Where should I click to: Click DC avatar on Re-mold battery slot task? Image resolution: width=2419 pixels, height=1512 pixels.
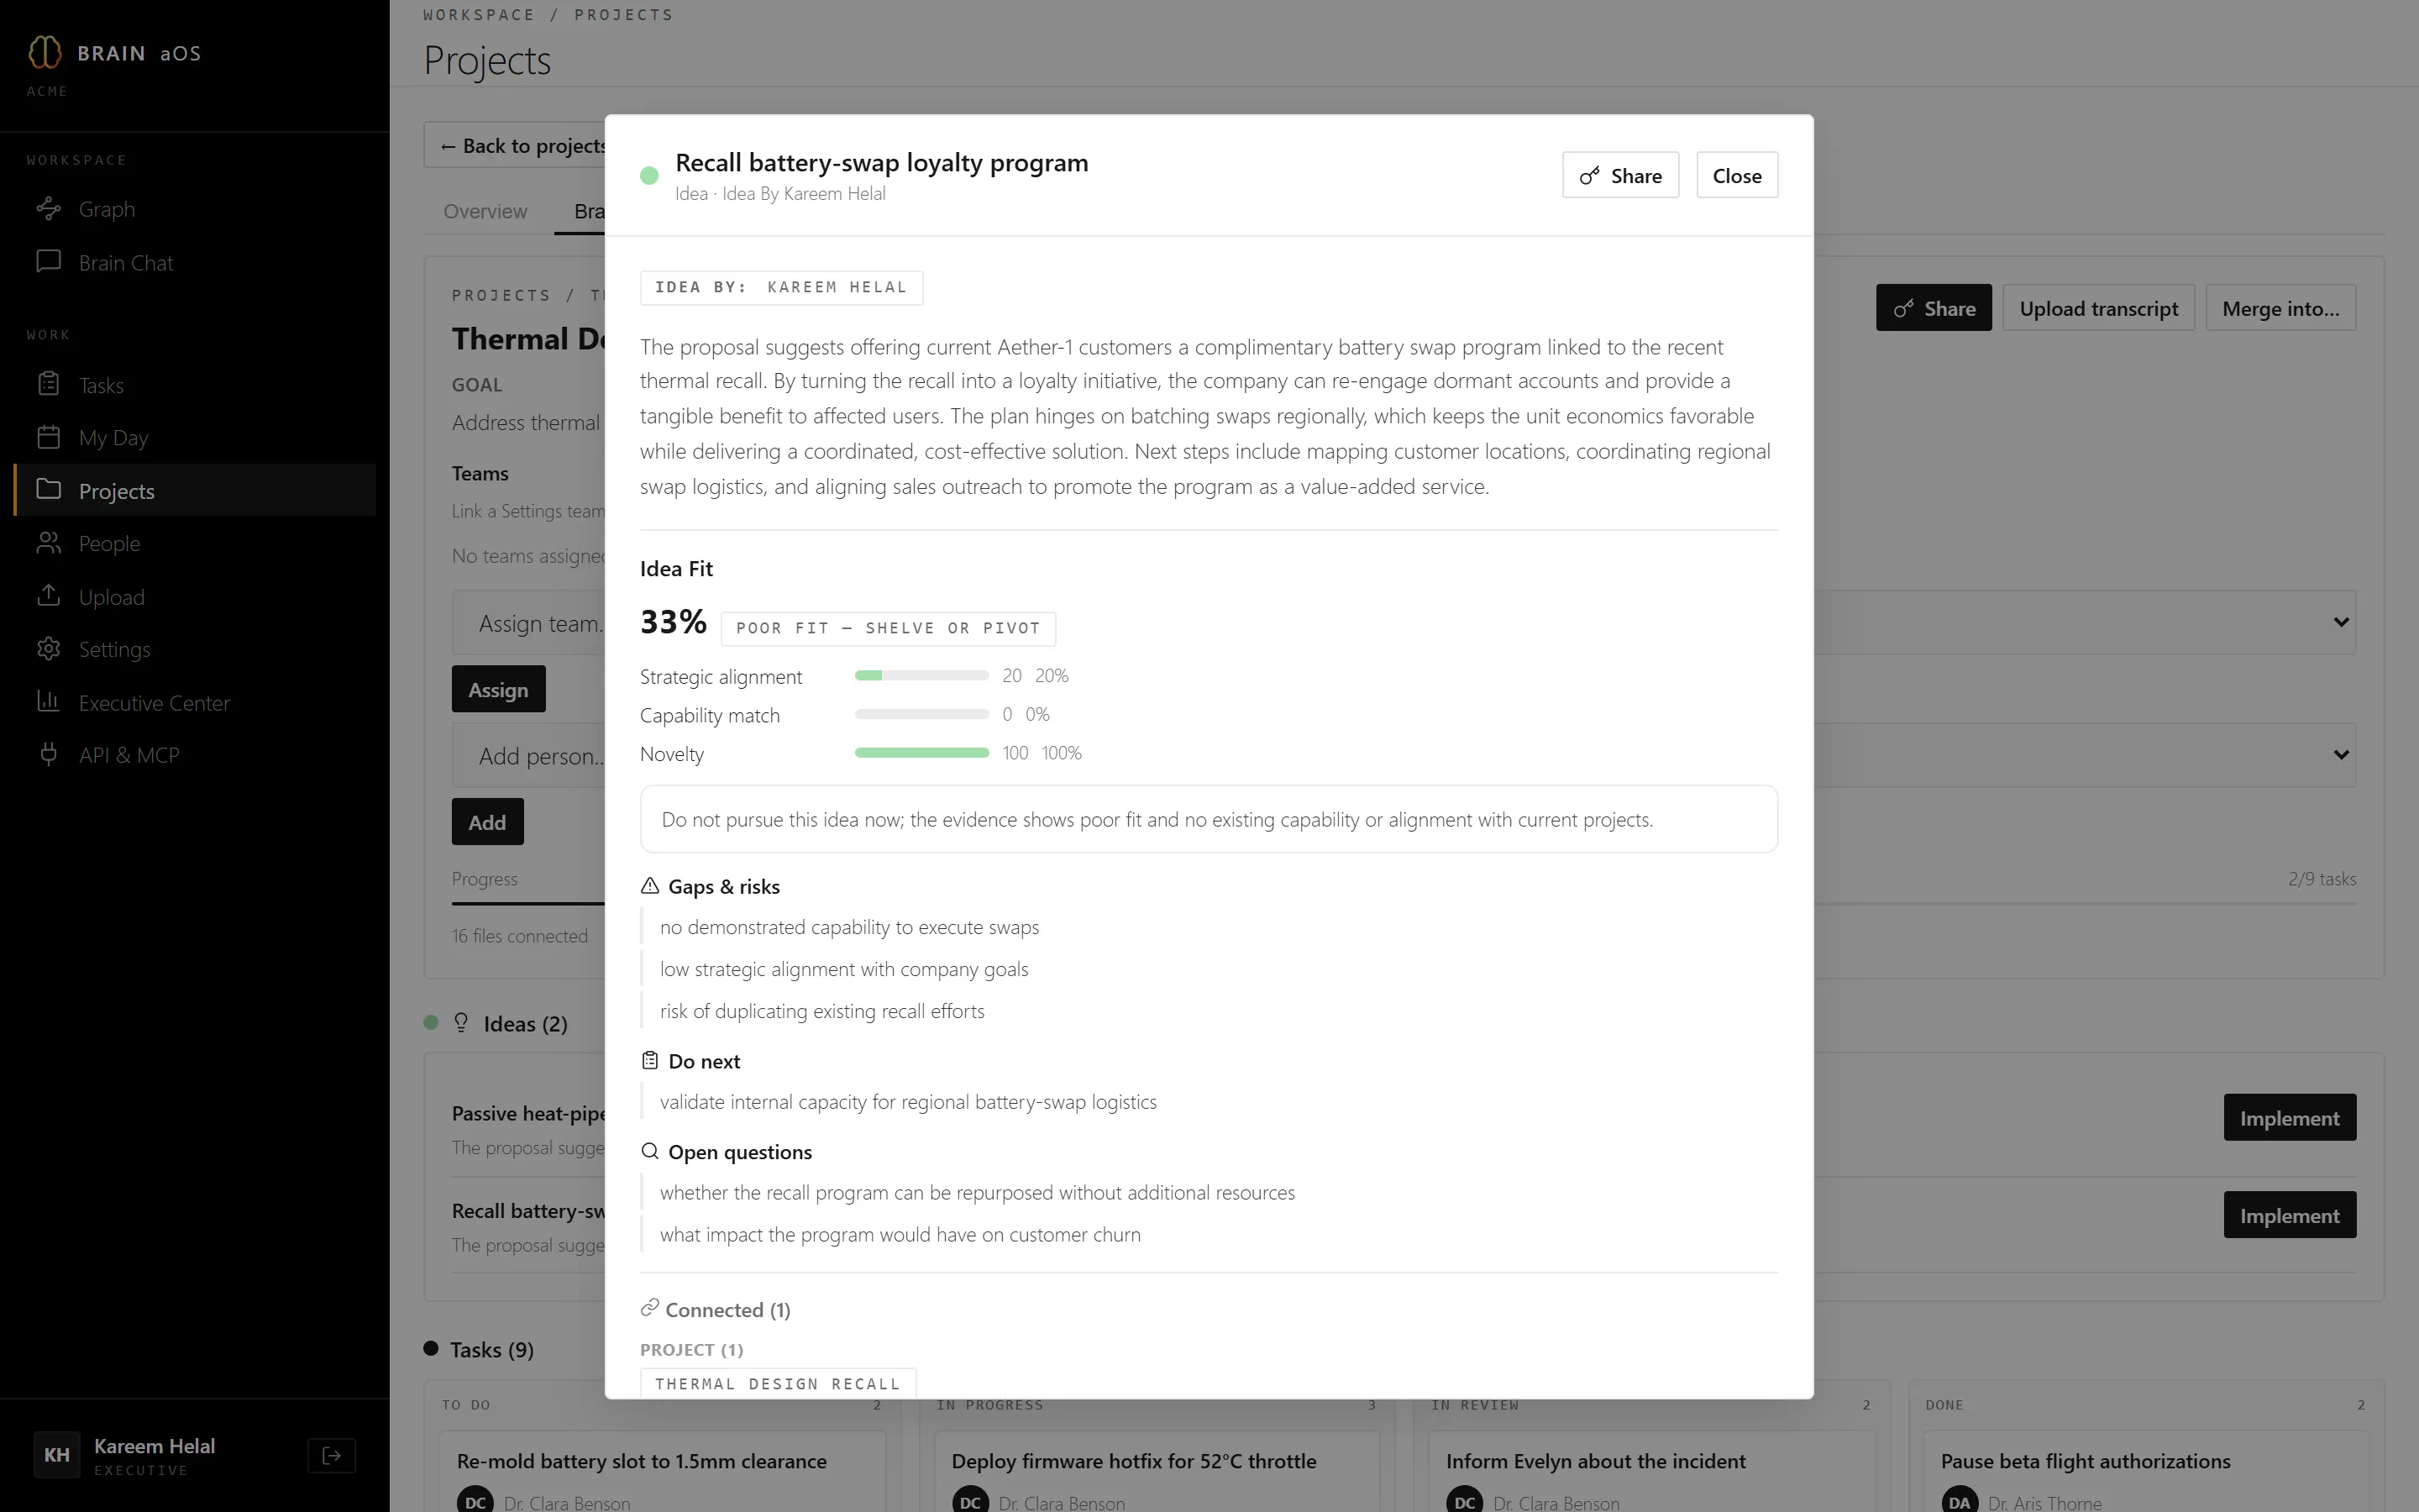[475, 1500]
